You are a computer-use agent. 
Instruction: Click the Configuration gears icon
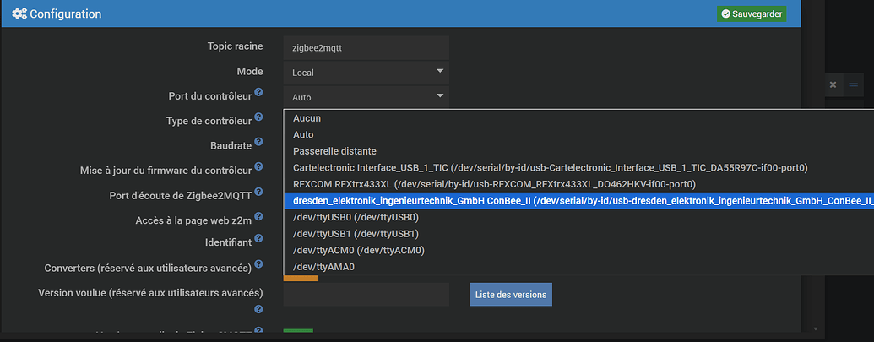pos(19,14)
